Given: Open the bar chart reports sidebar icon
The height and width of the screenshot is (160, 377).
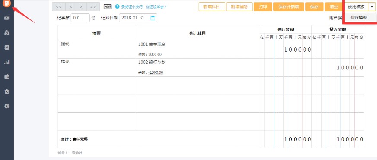Looking at the screenshot, I should pyautogui.click(x=7, y=62).
